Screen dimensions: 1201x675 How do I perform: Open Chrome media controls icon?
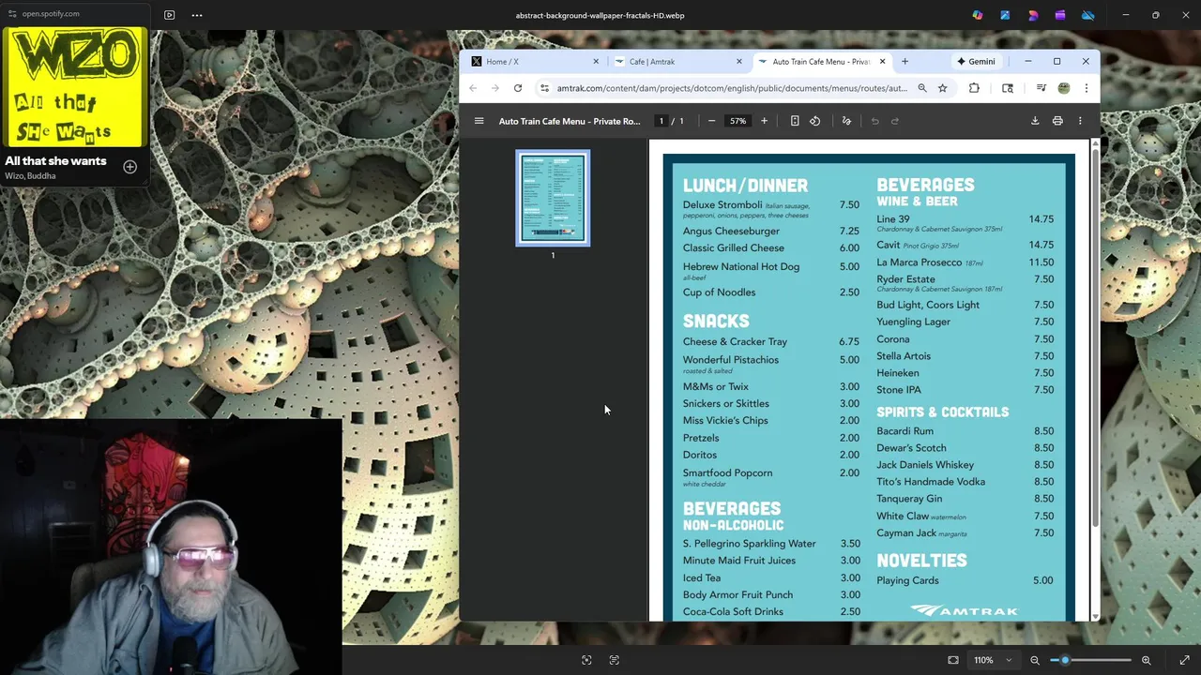pos(1041,88)
